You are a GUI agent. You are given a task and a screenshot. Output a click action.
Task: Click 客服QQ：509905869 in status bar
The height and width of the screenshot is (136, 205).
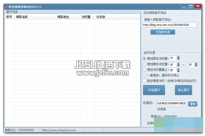tap(19, 130)
